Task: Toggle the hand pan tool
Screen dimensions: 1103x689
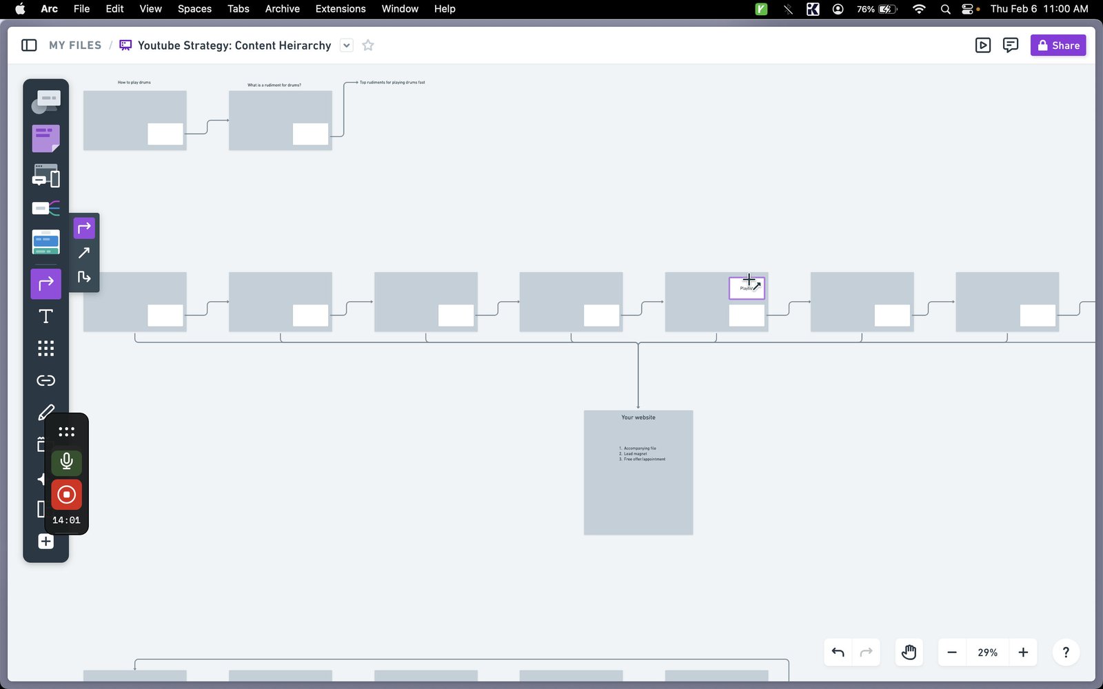Action: [x=909, y=652]
